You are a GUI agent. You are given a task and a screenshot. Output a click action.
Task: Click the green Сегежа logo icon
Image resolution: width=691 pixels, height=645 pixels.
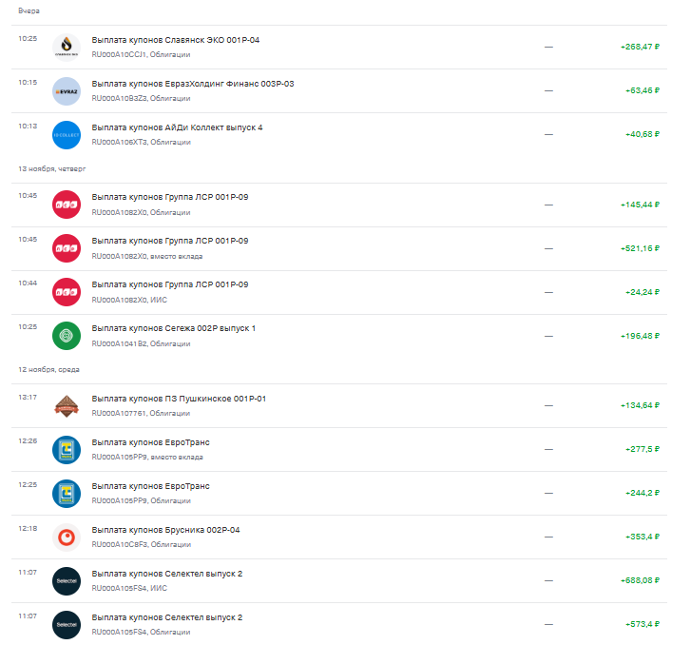pyautogui.click(x=67, y=336)
